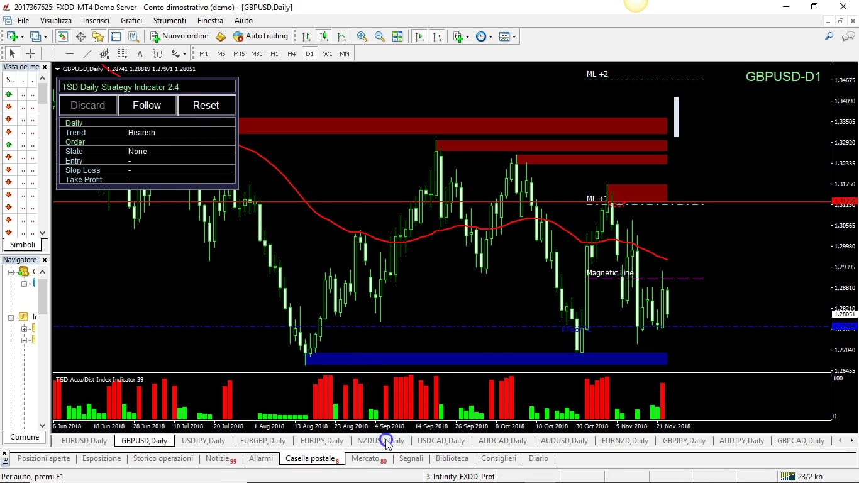Switch timeframe to M15
This screenshot has width=859, height=483.
click(239, 54)
